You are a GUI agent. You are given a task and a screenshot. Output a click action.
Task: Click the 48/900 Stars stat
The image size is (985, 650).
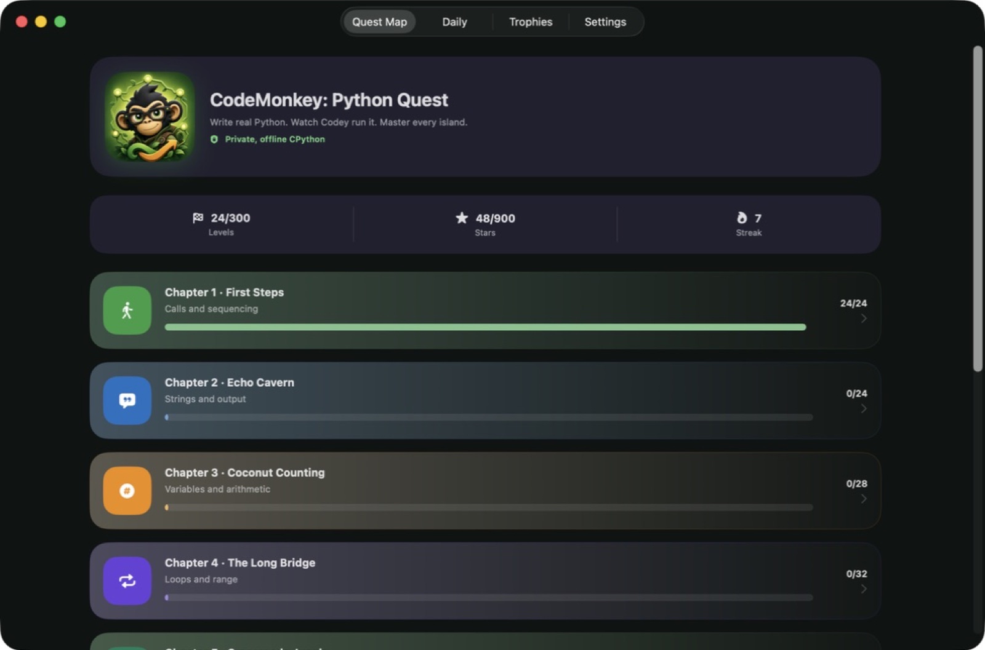[485, 224]
